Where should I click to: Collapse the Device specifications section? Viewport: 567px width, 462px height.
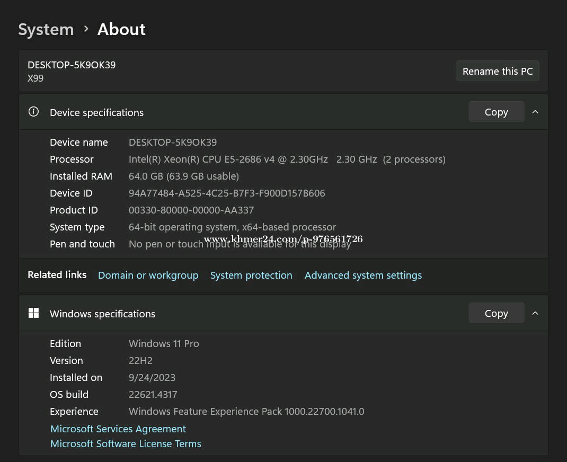pyautogui.click(x=535, y=112)
